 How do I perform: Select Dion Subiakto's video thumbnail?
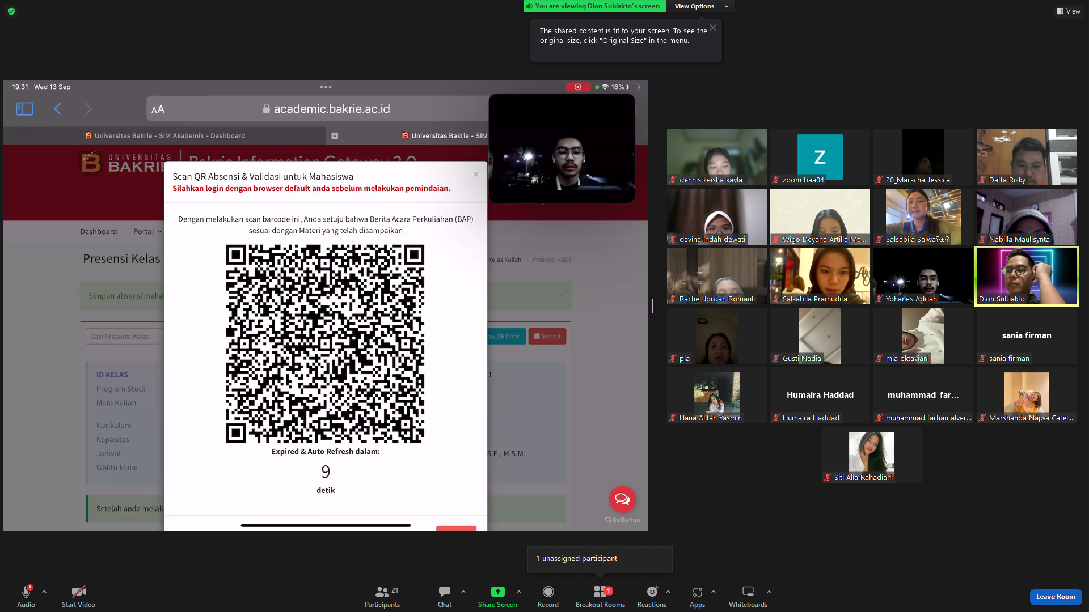click(x=1027, y=277)
